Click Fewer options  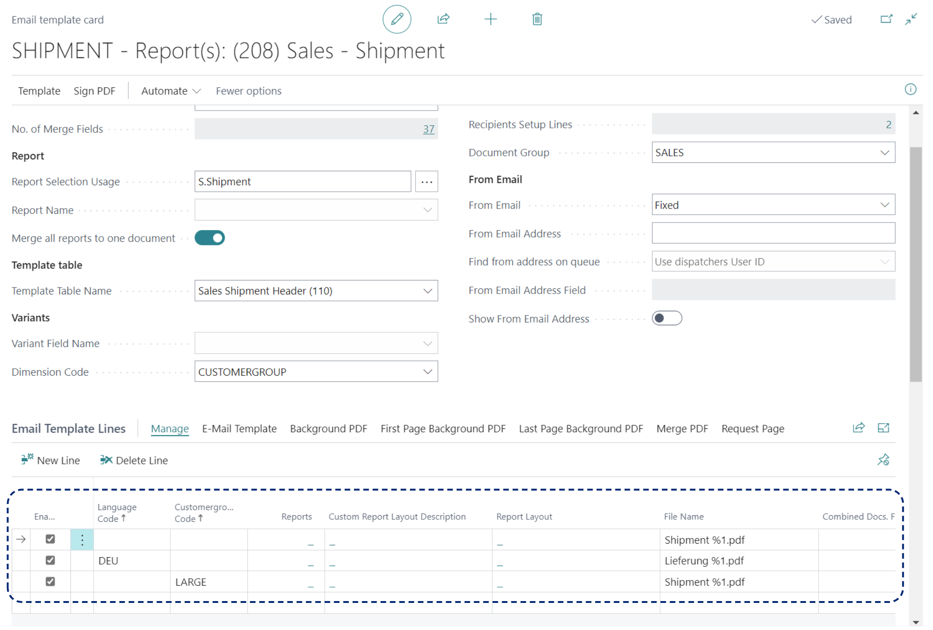(x=249, y=91)
